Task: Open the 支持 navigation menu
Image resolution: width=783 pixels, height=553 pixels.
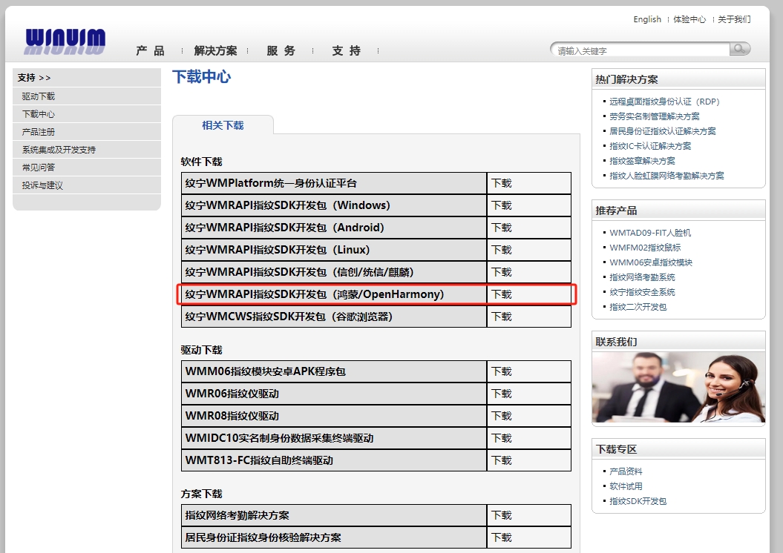Action: (346, 51)
